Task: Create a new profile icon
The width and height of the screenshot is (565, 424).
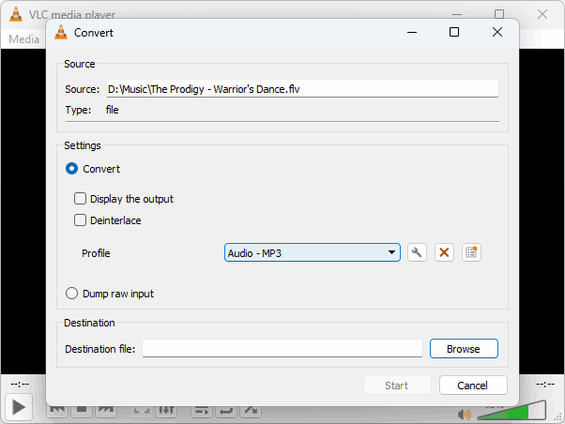Action: coord(471,252)
